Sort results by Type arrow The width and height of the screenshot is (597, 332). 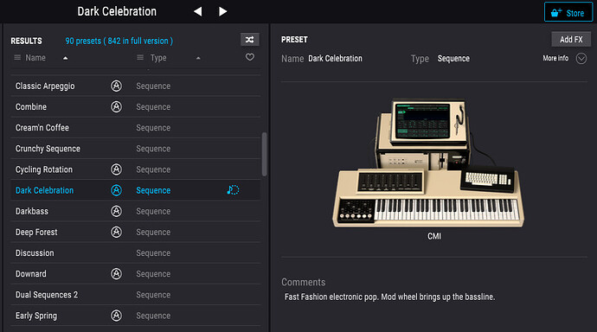[198, 58]
